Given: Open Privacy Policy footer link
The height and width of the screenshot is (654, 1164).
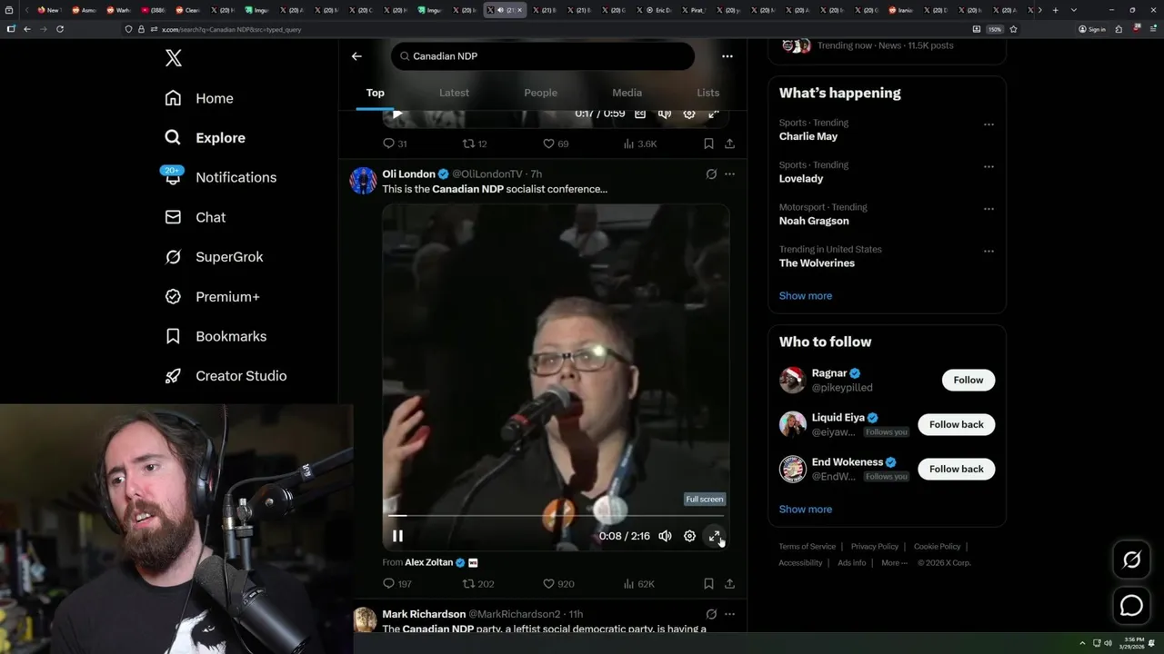Looking at the screenshot, I should click(x=874, y=547).
